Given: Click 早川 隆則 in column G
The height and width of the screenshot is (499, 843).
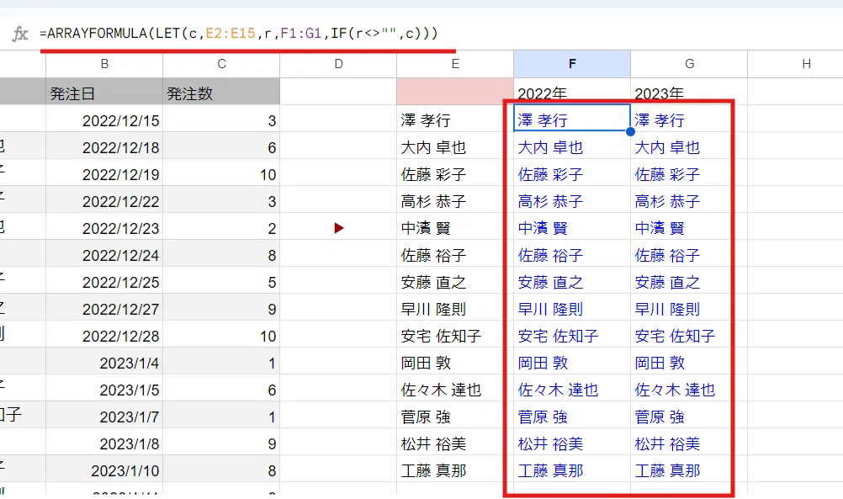Looking at the screenshot, I should [689, 307].
